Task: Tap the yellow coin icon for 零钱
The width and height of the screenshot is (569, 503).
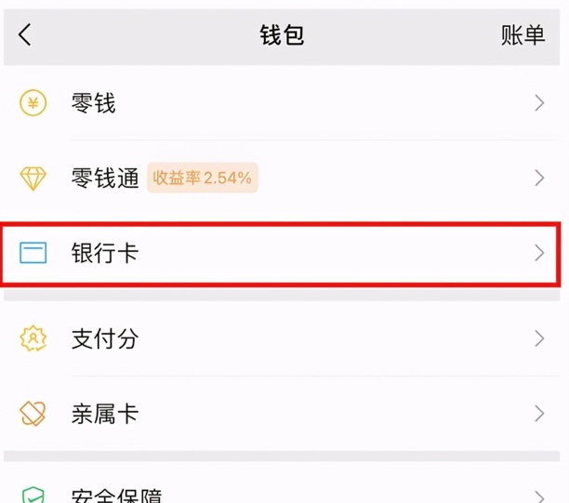Action: tap(33, 103)
